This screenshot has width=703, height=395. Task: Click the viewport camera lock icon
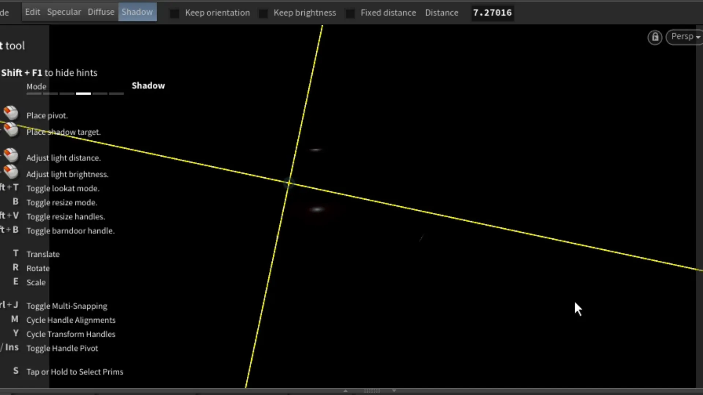coord(655,37)
